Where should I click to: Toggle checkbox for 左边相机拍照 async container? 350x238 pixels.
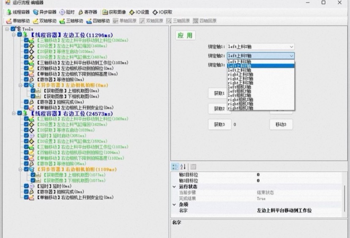pos(26,85)
